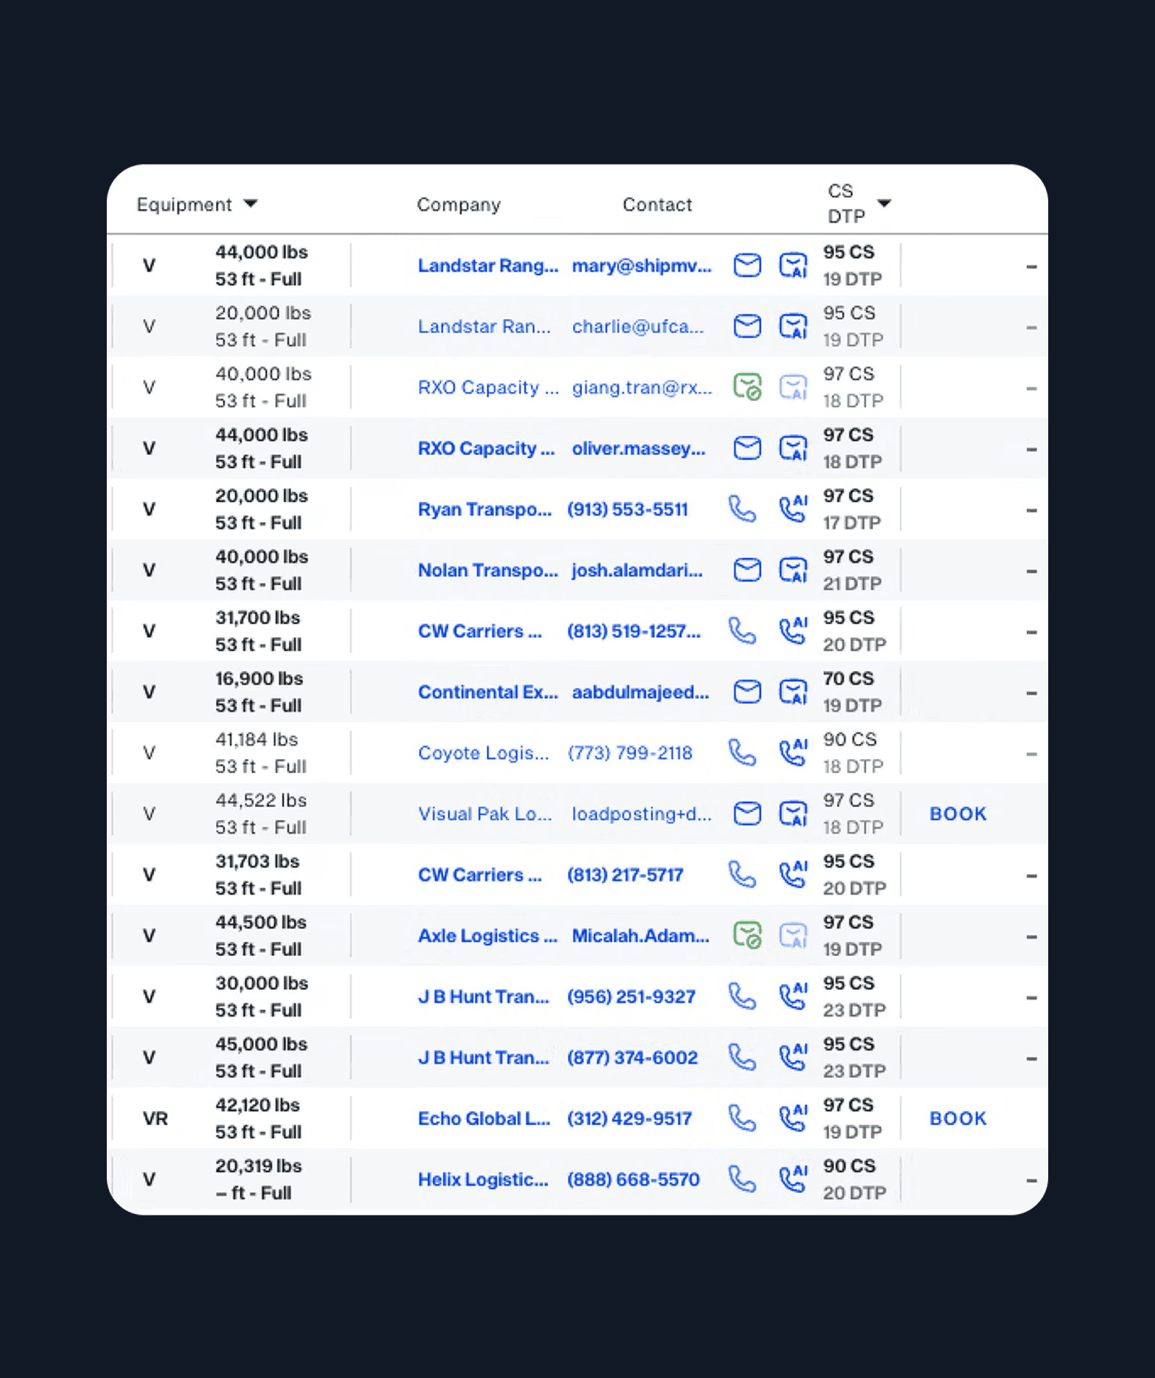Screen dimensions: 1155x1378
Task: Click CS DTP column header label
Action: [846, 204]
